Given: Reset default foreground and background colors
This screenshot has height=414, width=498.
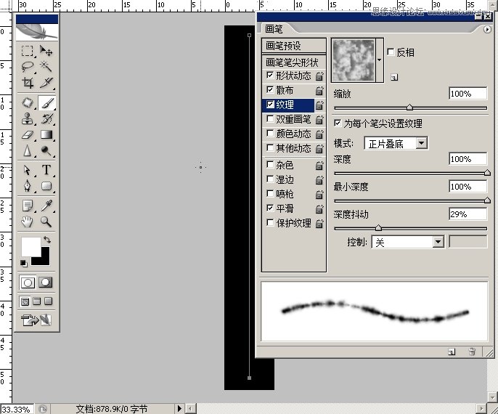Looking at the screenshot, I should (23, 263).
